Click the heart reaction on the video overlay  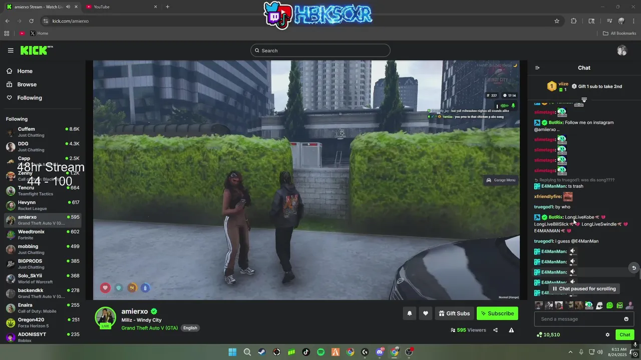coord(105,287)
